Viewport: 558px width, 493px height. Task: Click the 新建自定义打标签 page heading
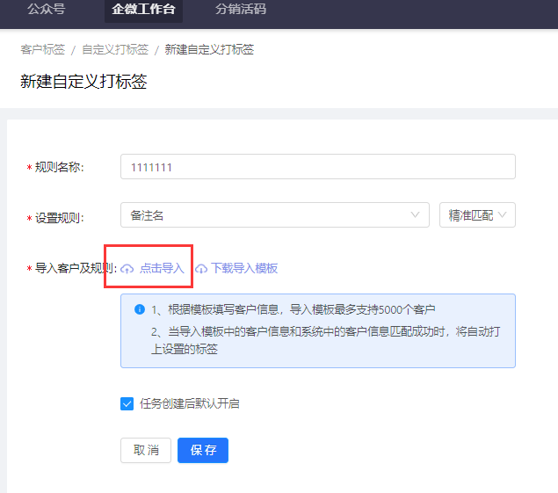(83, 82)
